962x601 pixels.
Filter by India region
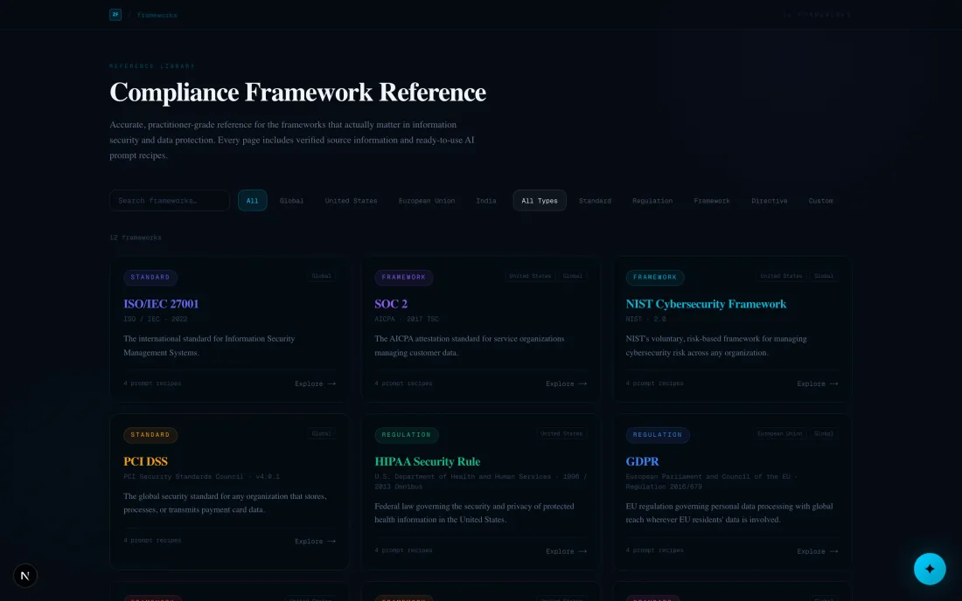[486, 200]
